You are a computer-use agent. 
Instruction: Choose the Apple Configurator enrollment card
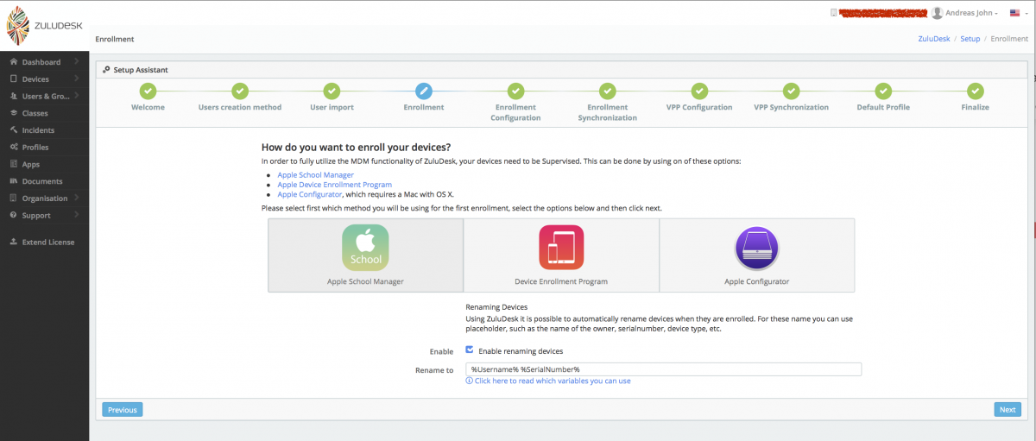pyautogui.click(x=757, y=255)
